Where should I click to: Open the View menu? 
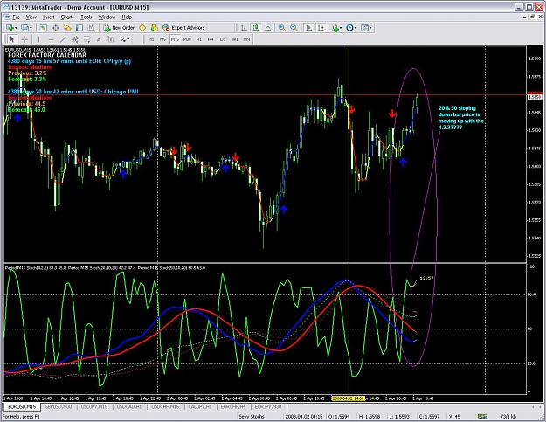pyautogui.click(x=31, y=17)
